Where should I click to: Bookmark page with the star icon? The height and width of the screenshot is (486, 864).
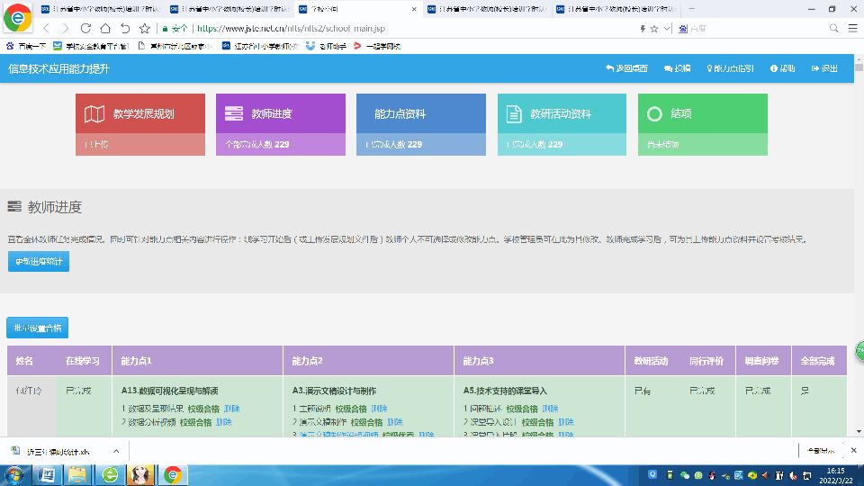[x=654, y=28]
